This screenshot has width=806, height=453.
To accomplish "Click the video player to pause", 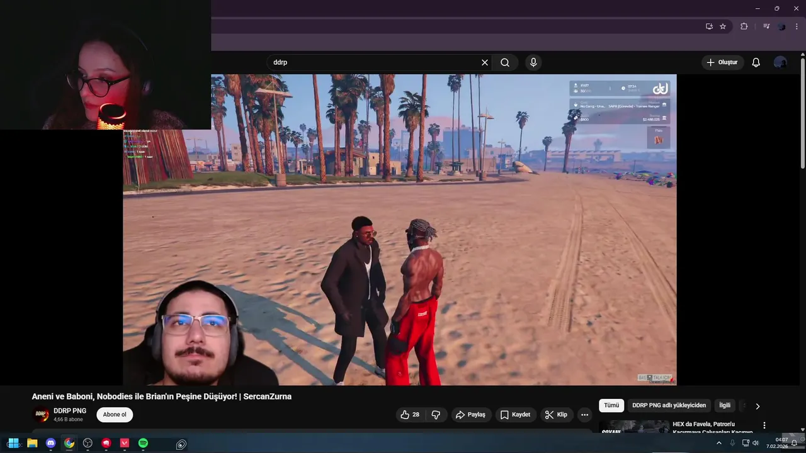I will tap(400, 230).
